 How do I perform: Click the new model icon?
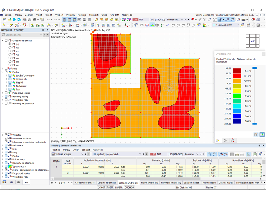pos(5,20)
